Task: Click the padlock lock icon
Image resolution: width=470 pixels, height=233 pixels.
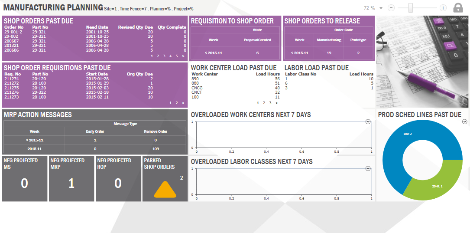Action: (x=458, y=8)
